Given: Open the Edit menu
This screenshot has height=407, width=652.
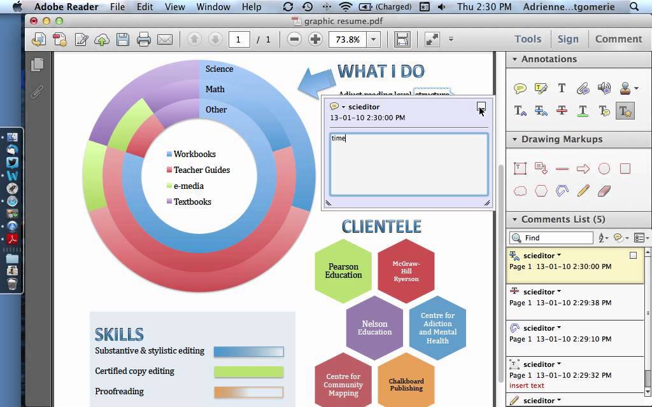Looking at the screenshot, I should tap(145, 6).
